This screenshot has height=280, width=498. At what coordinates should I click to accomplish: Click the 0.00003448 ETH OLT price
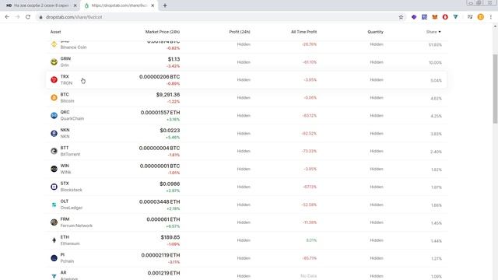coord(160,201)
